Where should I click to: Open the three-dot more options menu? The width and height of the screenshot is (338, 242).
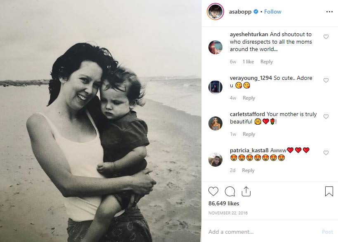(x=329, y=12)
